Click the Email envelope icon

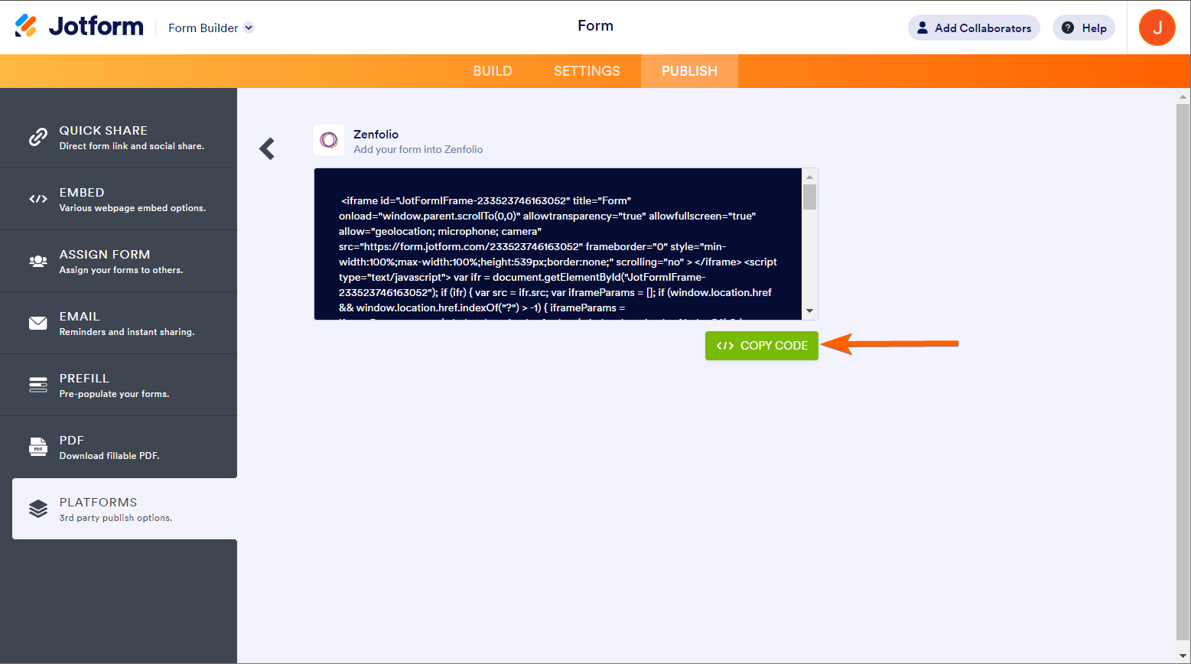[38, 323]
